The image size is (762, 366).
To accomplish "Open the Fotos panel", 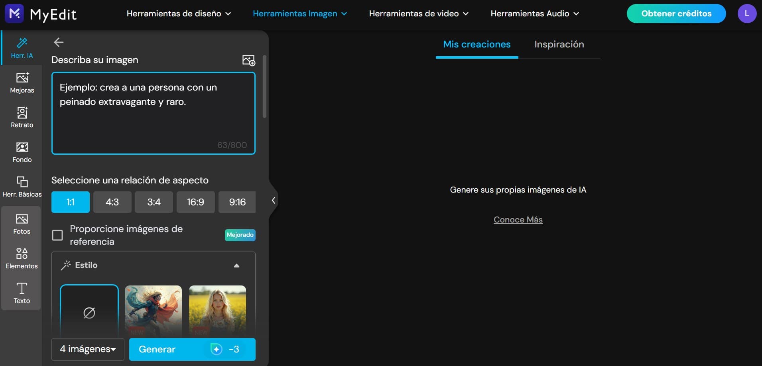I will (x=22, y=224).
